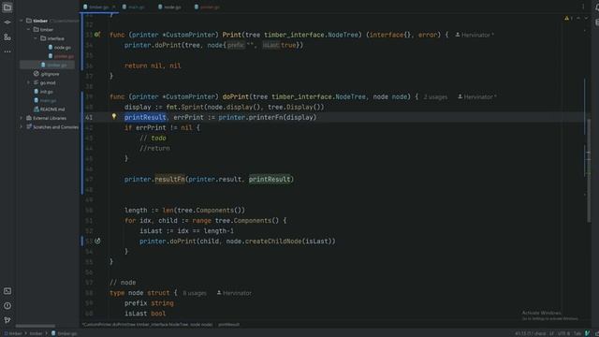Select printer.go in project tree
The image size is (599, 337).
(61, 56)
